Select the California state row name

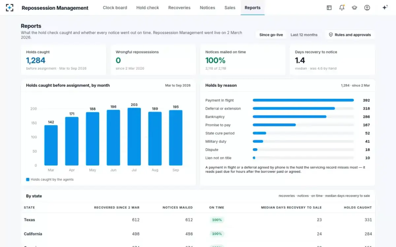(33, 234)
